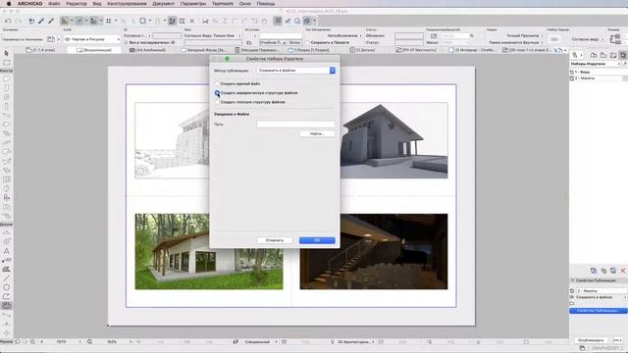This screenshot has width=628, height=353.
Task: Toggle the Сохранить в Проекте radio option
Action: point(307,42)
